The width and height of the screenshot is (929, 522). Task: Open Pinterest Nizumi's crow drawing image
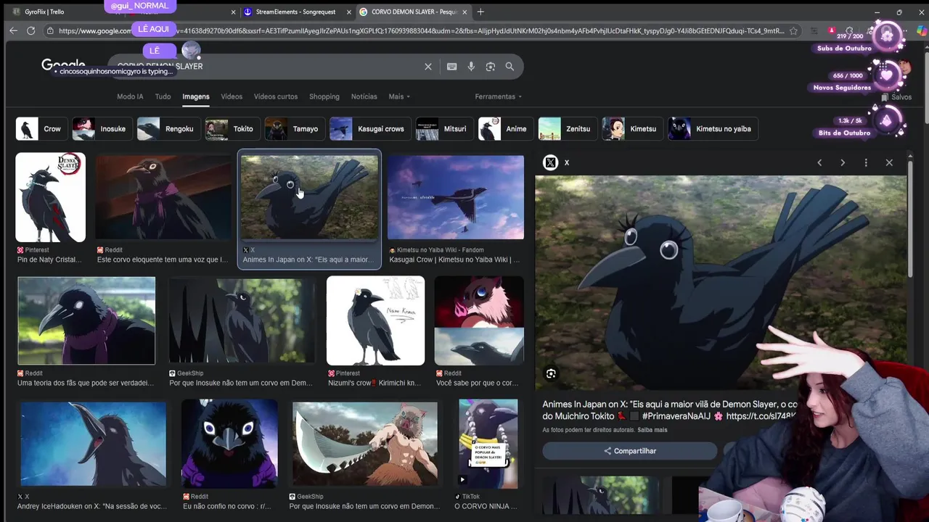[x=375, y=320]
